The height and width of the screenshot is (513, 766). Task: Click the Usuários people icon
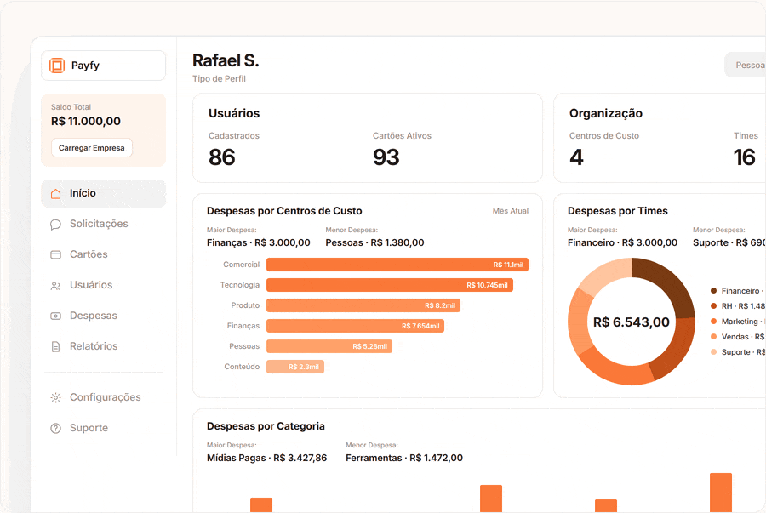(x=55, y=286)
